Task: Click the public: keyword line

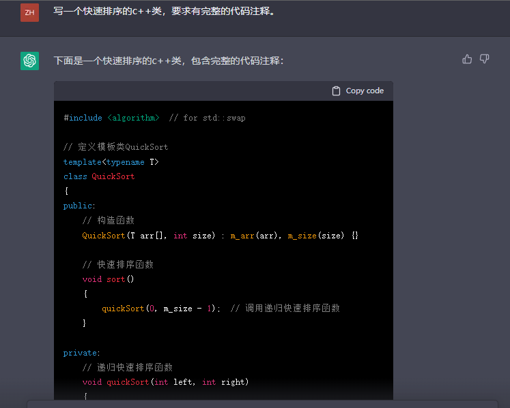Action: click(79, 206)
